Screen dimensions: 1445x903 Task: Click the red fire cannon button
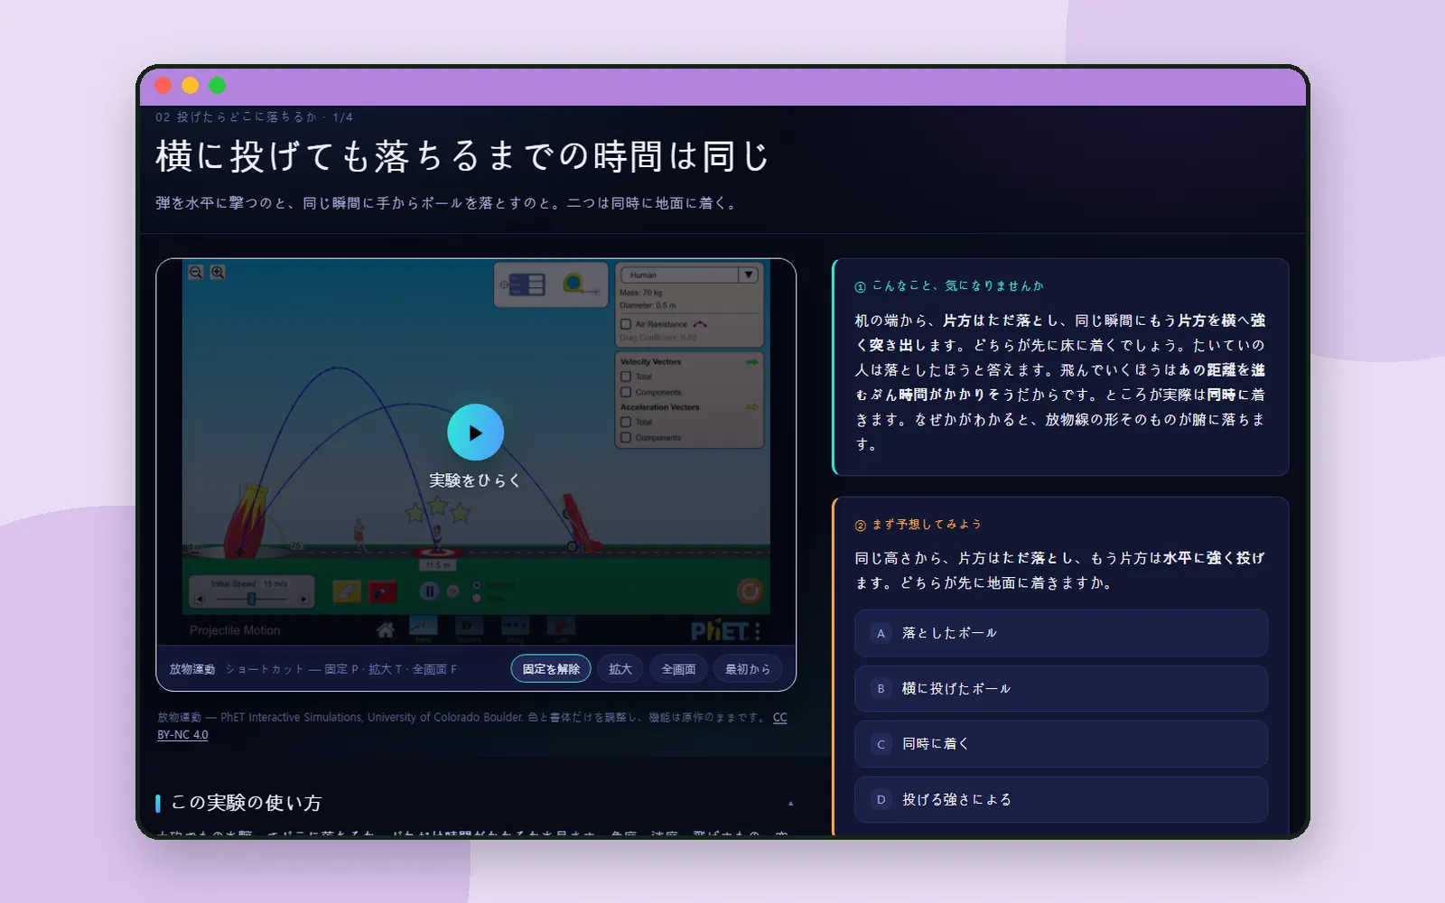click(x=383, y=591)
